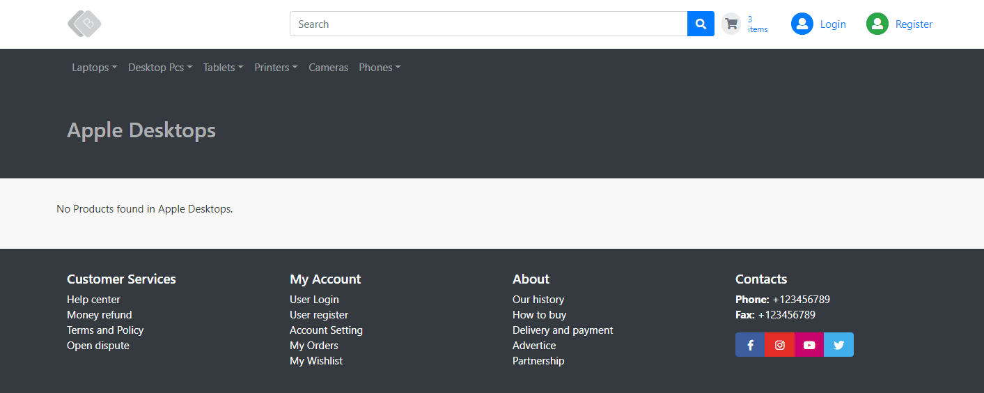Click the 3 items cart label
The width and height of the screenshot is (984, 393).
point(758,24)
